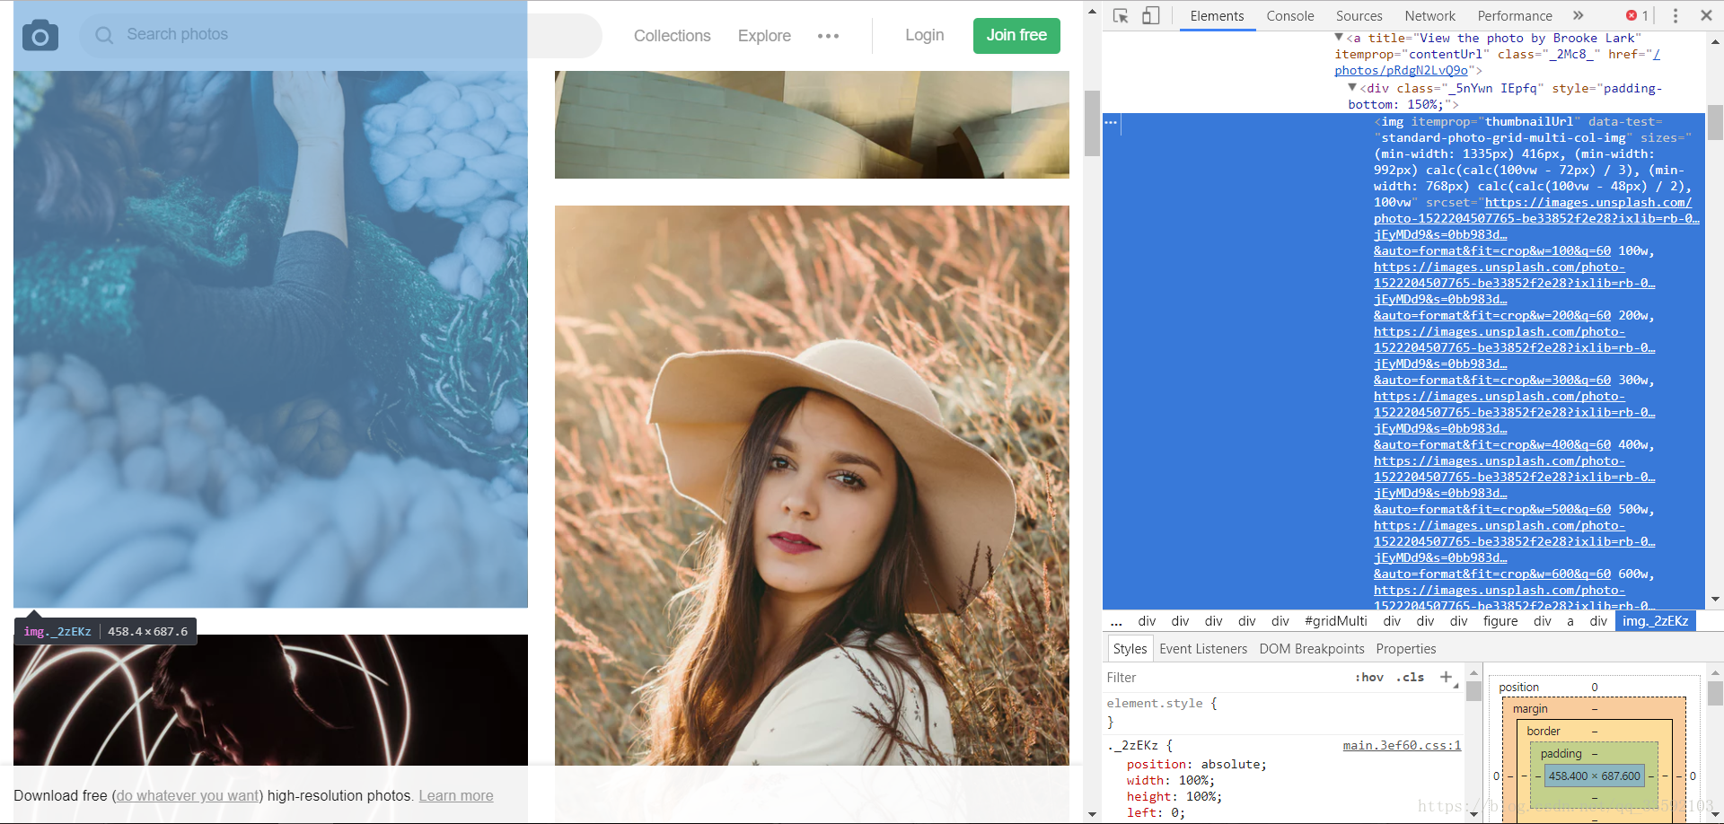Click the box model margin label
The height and width of the screenshot is (824, 1724).
coord(1530,709)
